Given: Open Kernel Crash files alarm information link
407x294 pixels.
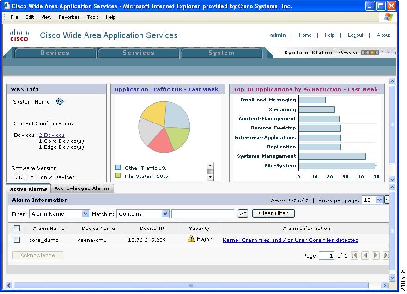Looking at the screenshot, I should tap(291, 240).
